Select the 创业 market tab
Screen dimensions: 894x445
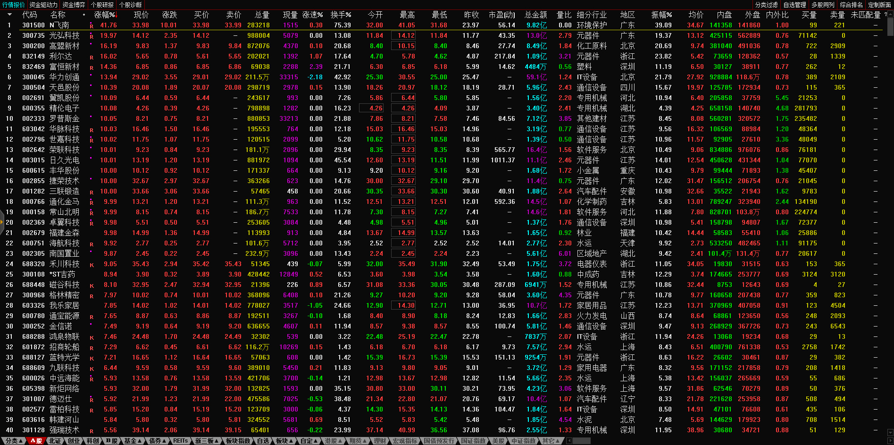pos(74,441)
